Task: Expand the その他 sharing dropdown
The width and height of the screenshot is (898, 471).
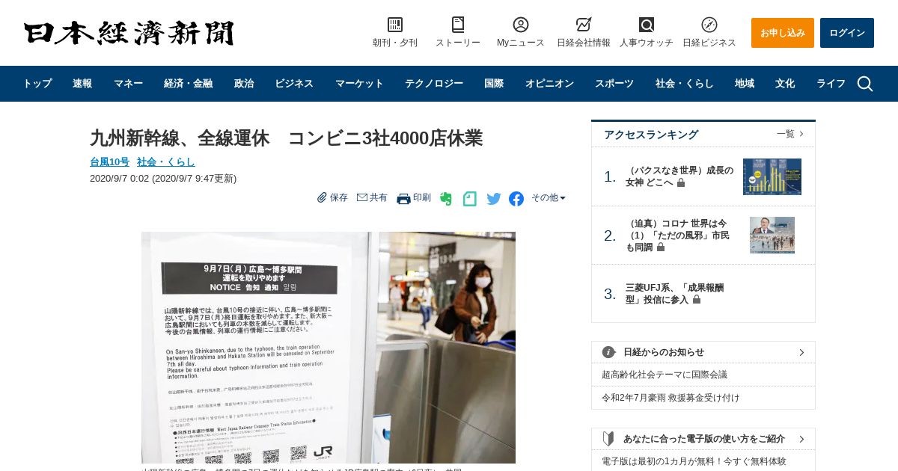Action: (549, 197)
